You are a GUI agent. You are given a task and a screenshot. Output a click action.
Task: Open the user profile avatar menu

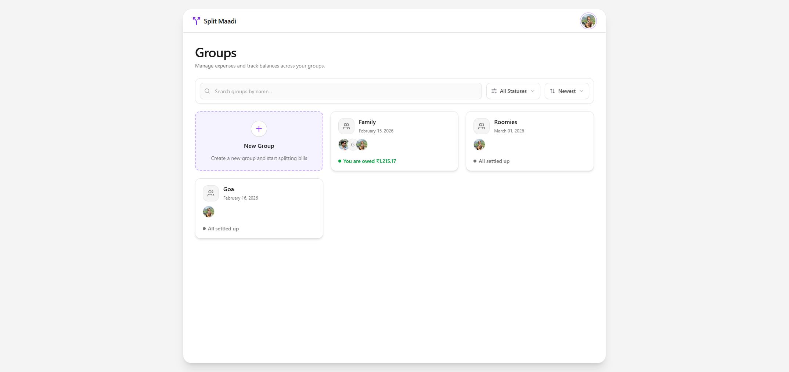tap(588, 21)
